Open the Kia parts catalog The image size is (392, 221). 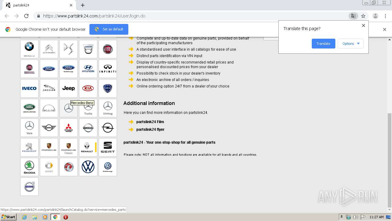[88, 88]
